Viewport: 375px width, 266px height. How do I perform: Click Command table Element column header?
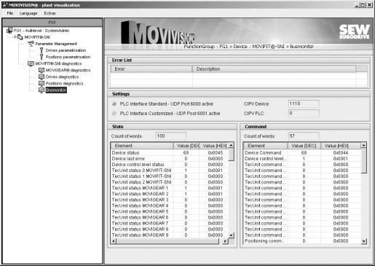(x=265, y=146)
